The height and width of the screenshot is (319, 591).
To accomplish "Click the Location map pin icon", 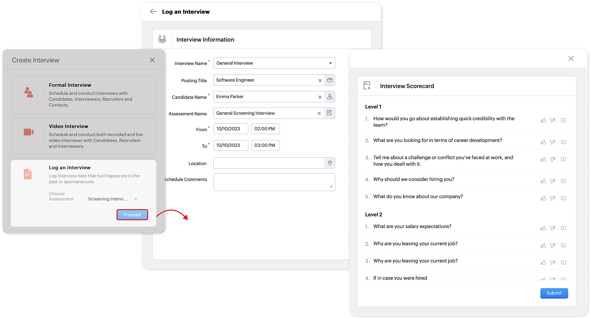I will click(x=330, y=163).
